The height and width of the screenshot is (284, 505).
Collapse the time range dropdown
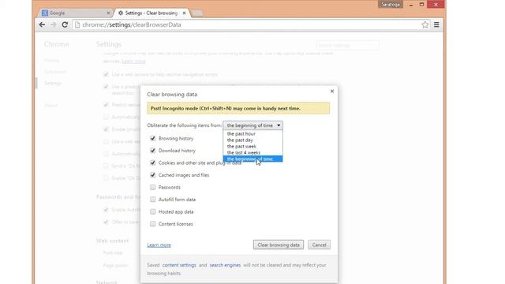point(252,125)
